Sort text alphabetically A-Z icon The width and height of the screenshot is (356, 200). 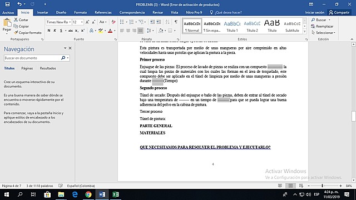[167, 22]
